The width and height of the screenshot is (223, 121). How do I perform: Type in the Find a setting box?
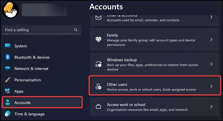click(38, 30)
